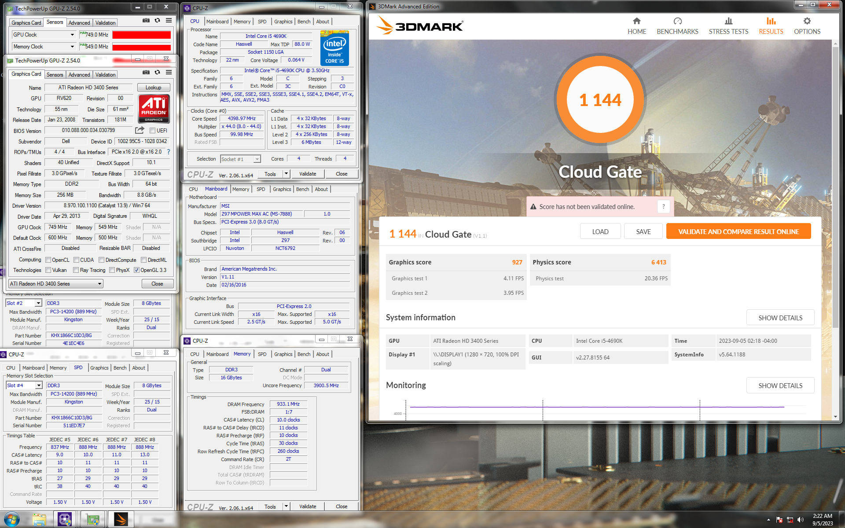Click the 3DMark vertical scrollbar up arrow

[835, 44]
